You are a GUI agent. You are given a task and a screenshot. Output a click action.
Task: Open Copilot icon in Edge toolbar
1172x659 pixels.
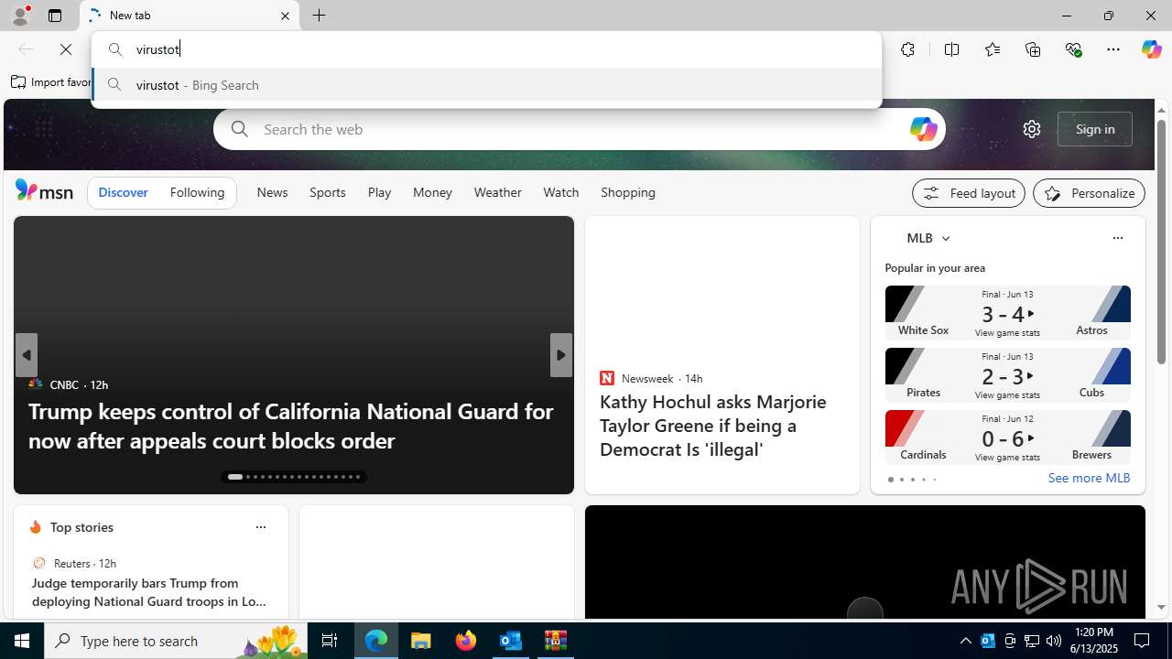(1151, 49)
